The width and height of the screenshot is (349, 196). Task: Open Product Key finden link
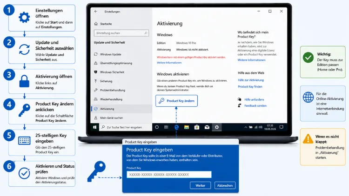(x=250, y=86)
